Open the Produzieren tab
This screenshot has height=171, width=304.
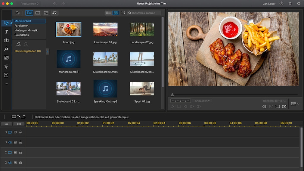(29, 4)
